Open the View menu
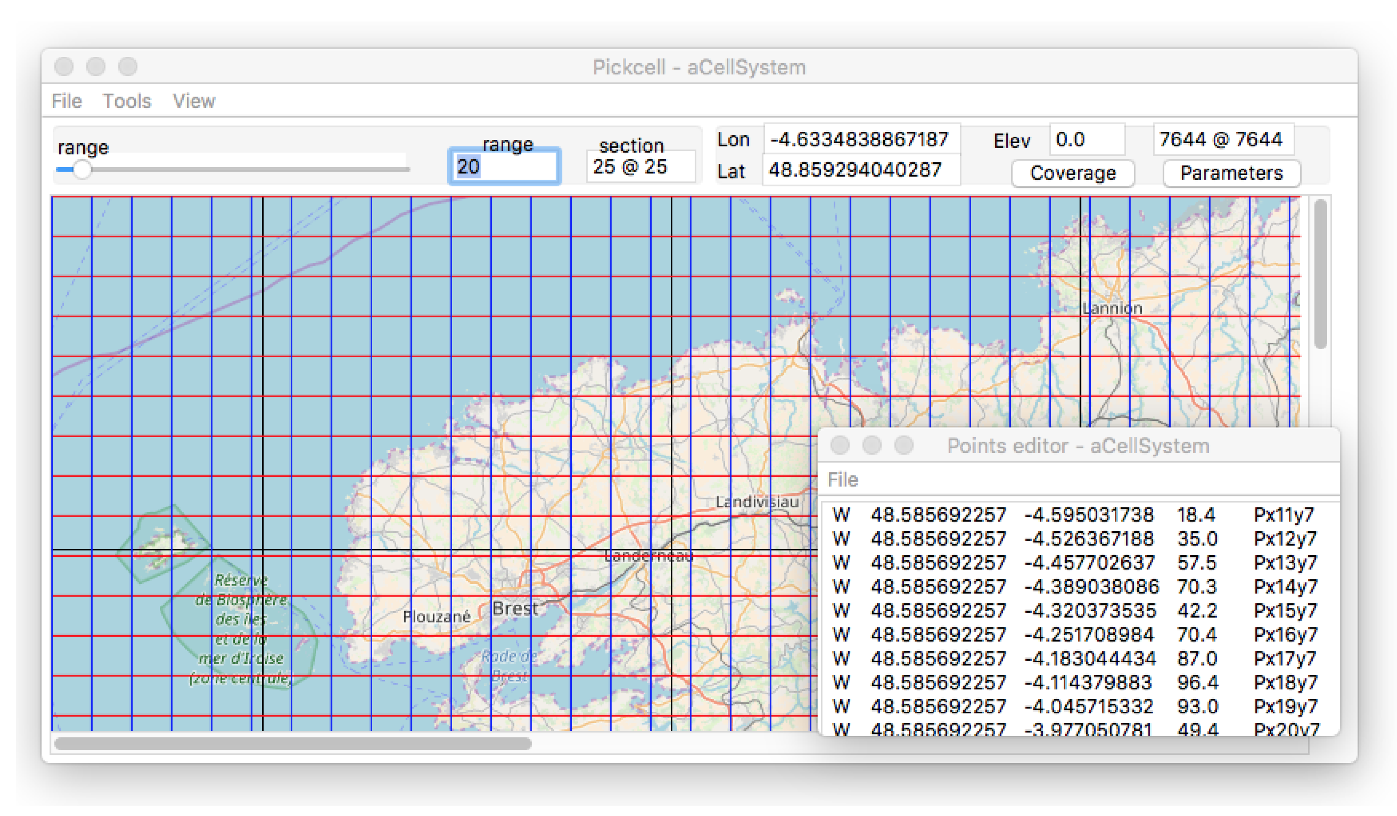The width and height of the screenshot is (1397, 816). 193,101
